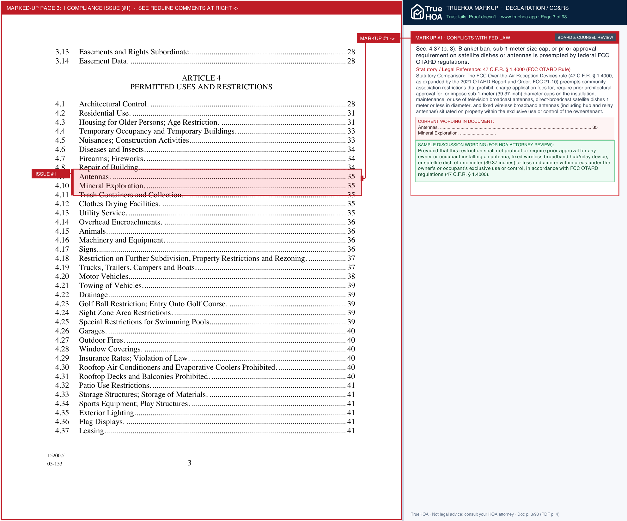
Task: Click the CURRENT WORDING IN DOCUMENT box
Action: (x=514, y=129)
